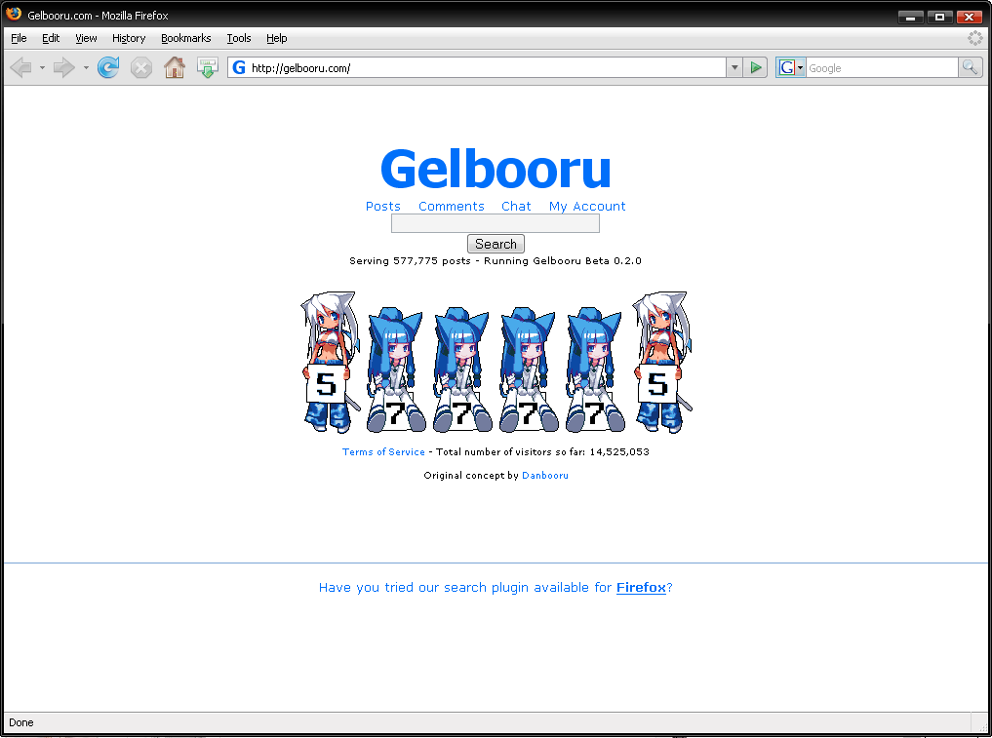Follow the Danbooru link
The width and height of the screenshot is (992, 738).
[544, 476]
